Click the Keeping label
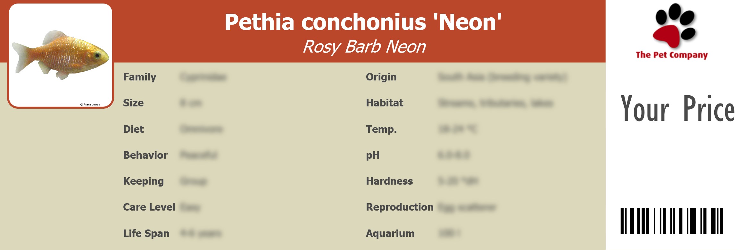This screenshot has width=738, height=250. 143,181
